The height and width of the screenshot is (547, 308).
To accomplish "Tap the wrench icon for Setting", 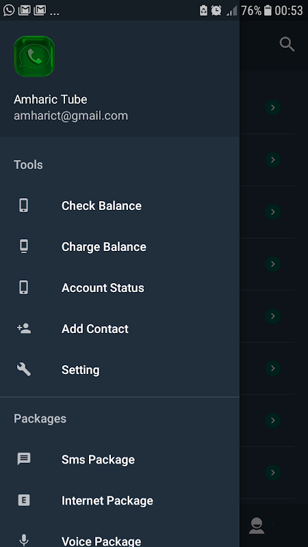I will 24,369.
